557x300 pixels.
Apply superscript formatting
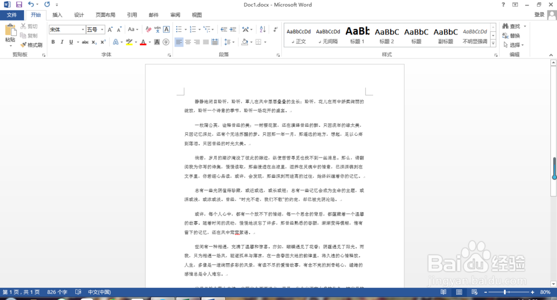(103, 42)
